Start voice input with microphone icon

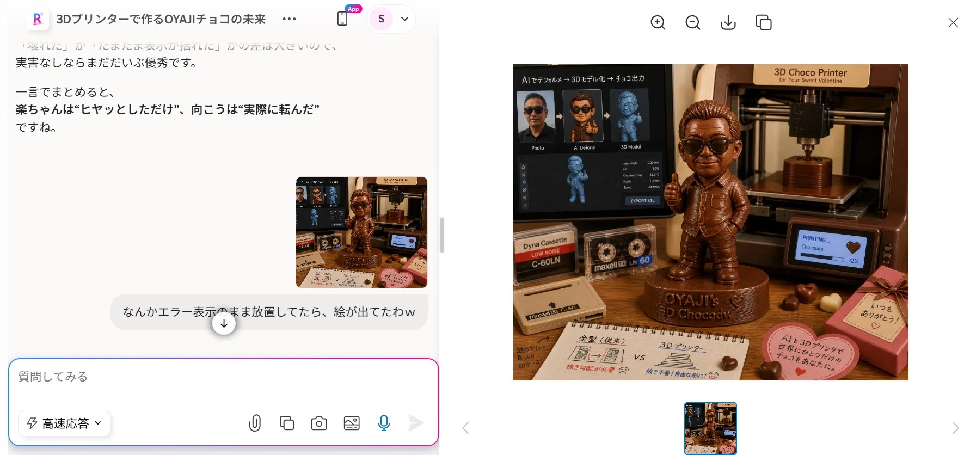pyautogui.click(x=384, y=423)
